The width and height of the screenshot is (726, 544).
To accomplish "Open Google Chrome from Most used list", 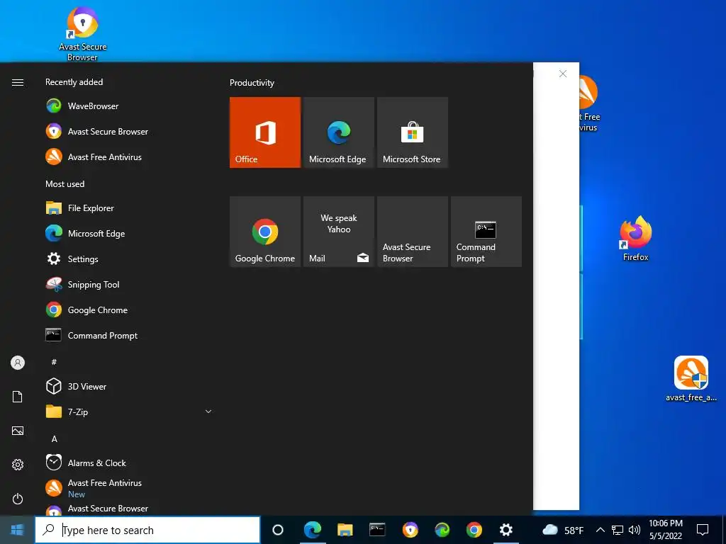I will (128, 310).
